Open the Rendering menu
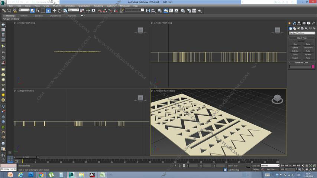 click(98, 6)
